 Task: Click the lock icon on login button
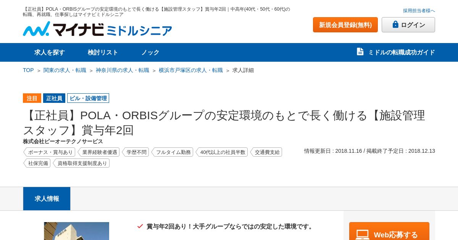coord(395,24)
